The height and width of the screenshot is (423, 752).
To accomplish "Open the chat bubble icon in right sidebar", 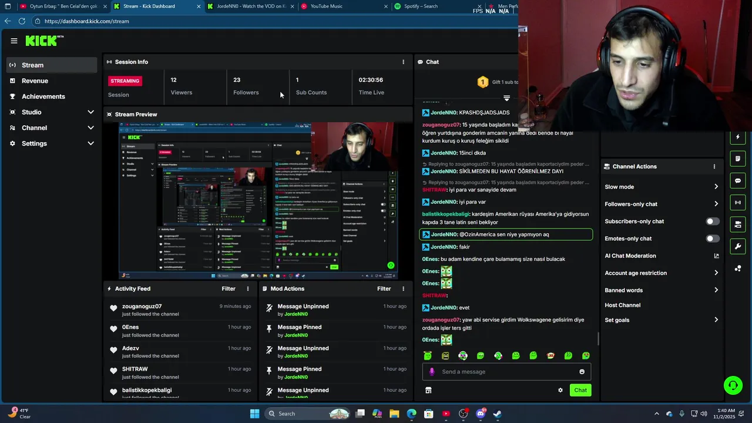I will (738, 180).
